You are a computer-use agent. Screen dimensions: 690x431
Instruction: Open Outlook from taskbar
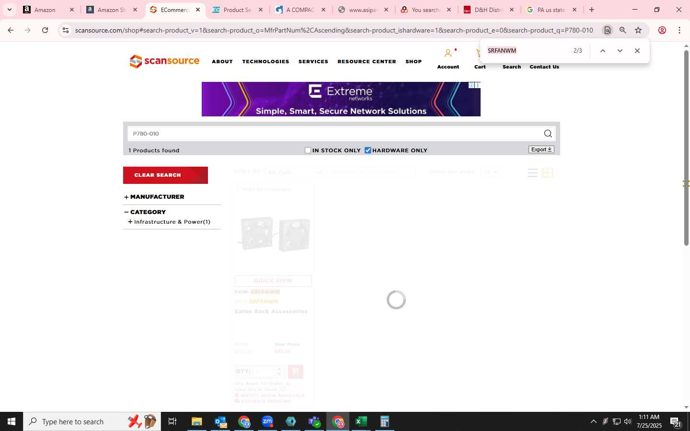[x=220, y=421]
